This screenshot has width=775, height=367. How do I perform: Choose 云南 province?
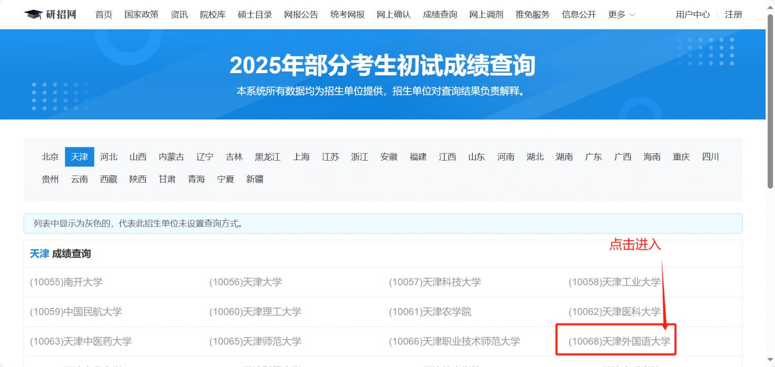click(x=79, y=179)
